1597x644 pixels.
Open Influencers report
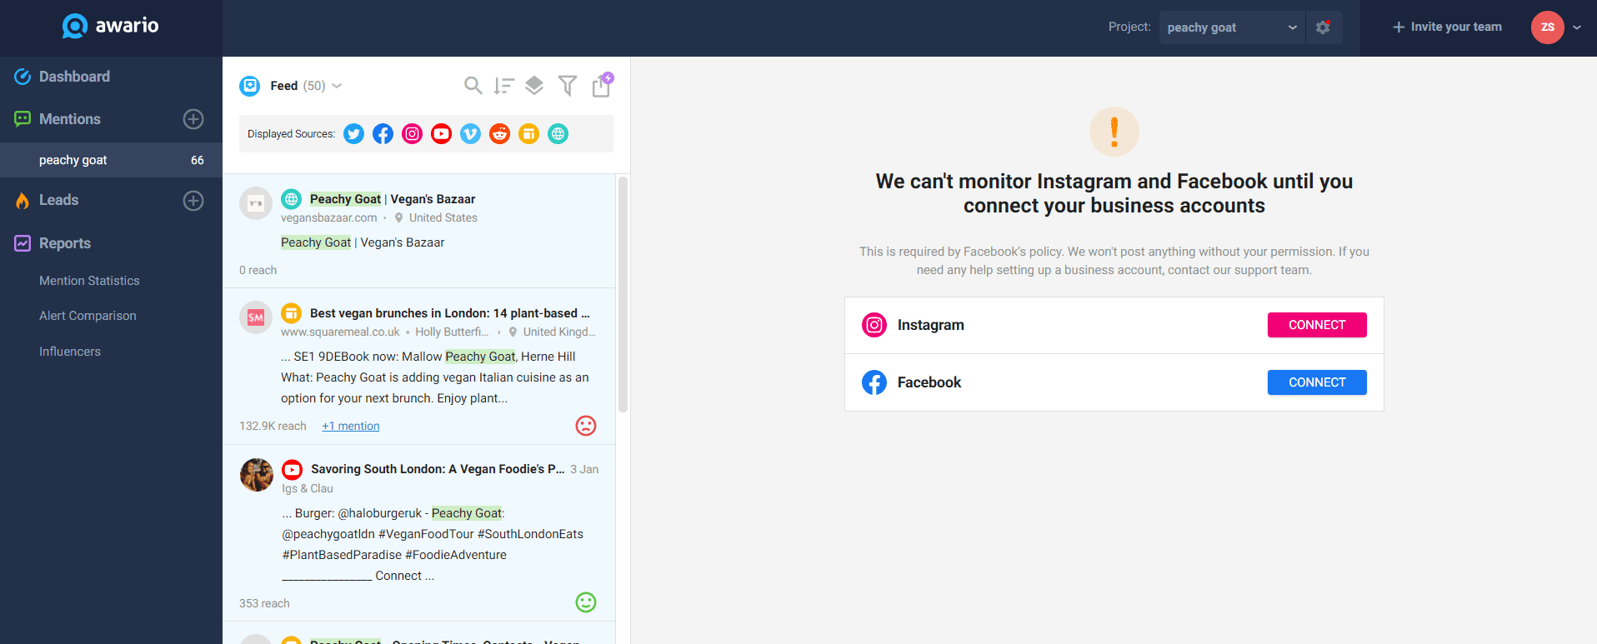click(70, 352)
